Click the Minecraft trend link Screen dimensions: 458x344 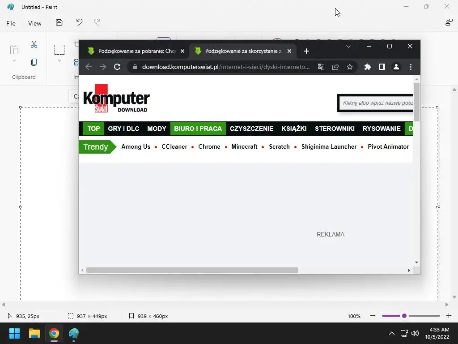click(244, 147)
